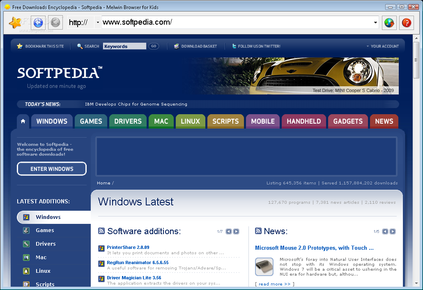Click the GO search button
Viewport: 423px width, 290px height.
click(154, 46)
